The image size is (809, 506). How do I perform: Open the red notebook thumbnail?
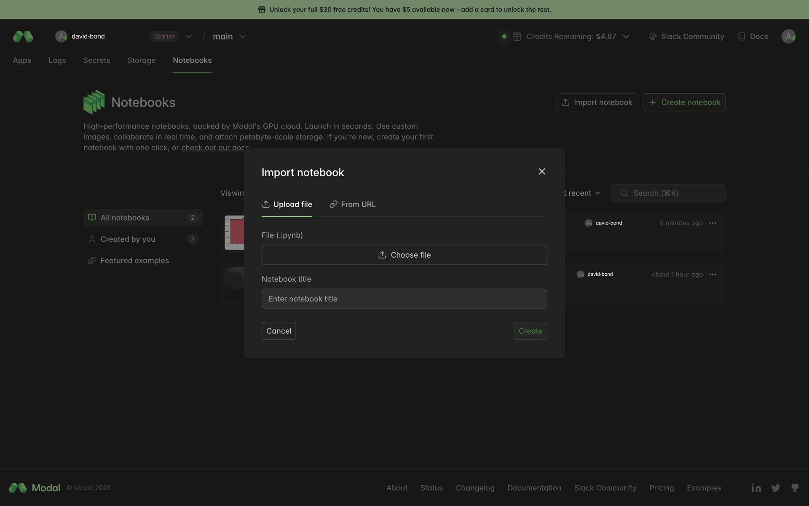click(234, 232)
